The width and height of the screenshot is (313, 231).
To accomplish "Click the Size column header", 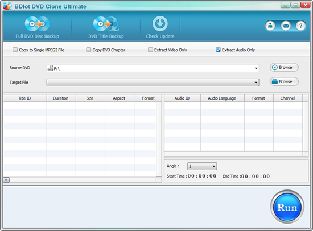I will pyautogui.click(x=90, y=98).
